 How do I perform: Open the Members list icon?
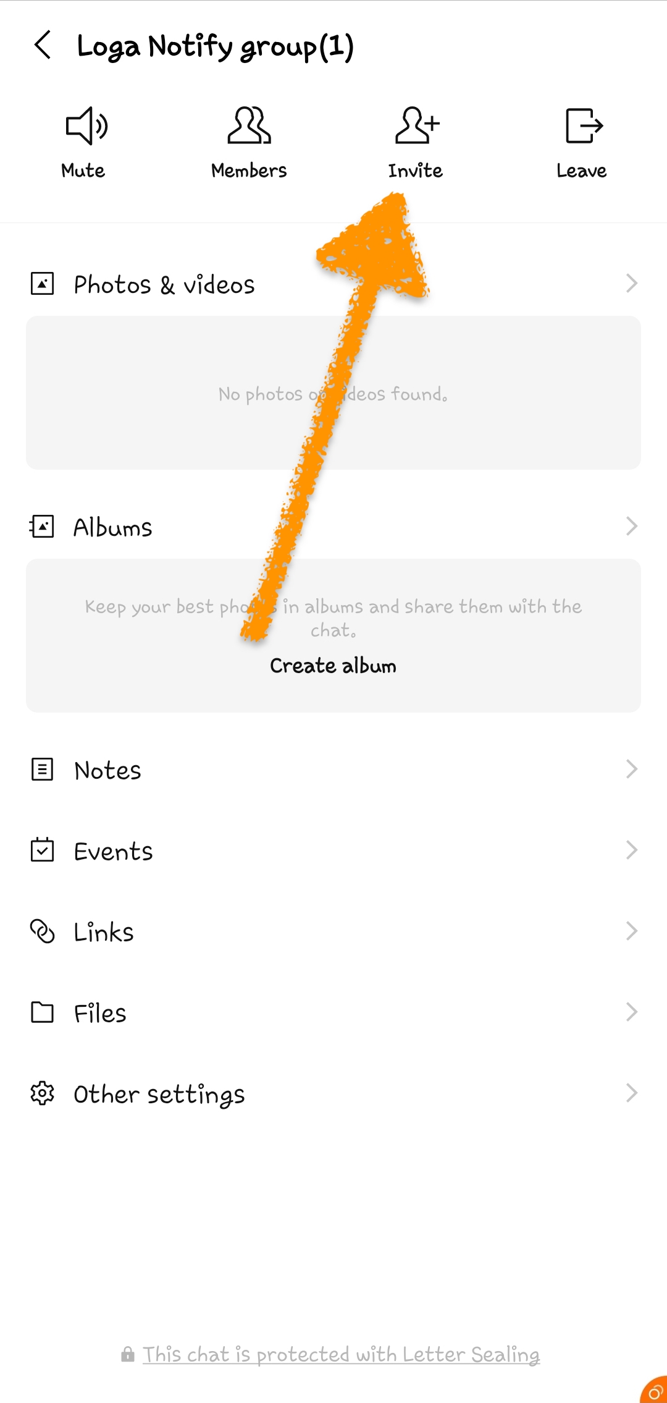click(249, 125)
